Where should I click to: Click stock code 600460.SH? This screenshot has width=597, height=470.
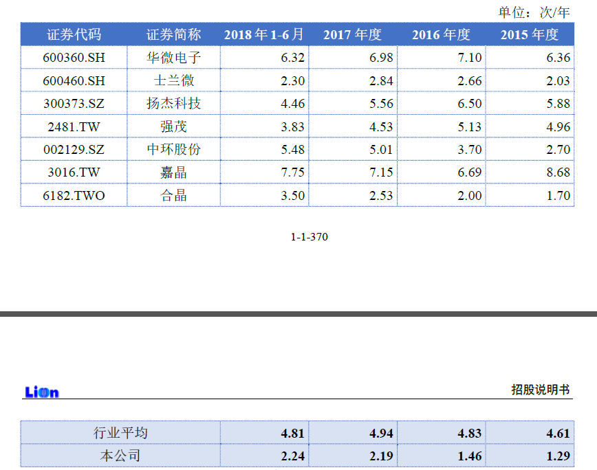(74, 80)
